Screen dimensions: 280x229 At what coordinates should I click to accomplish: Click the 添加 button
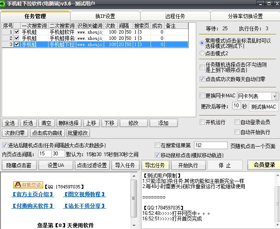point(163,123)
